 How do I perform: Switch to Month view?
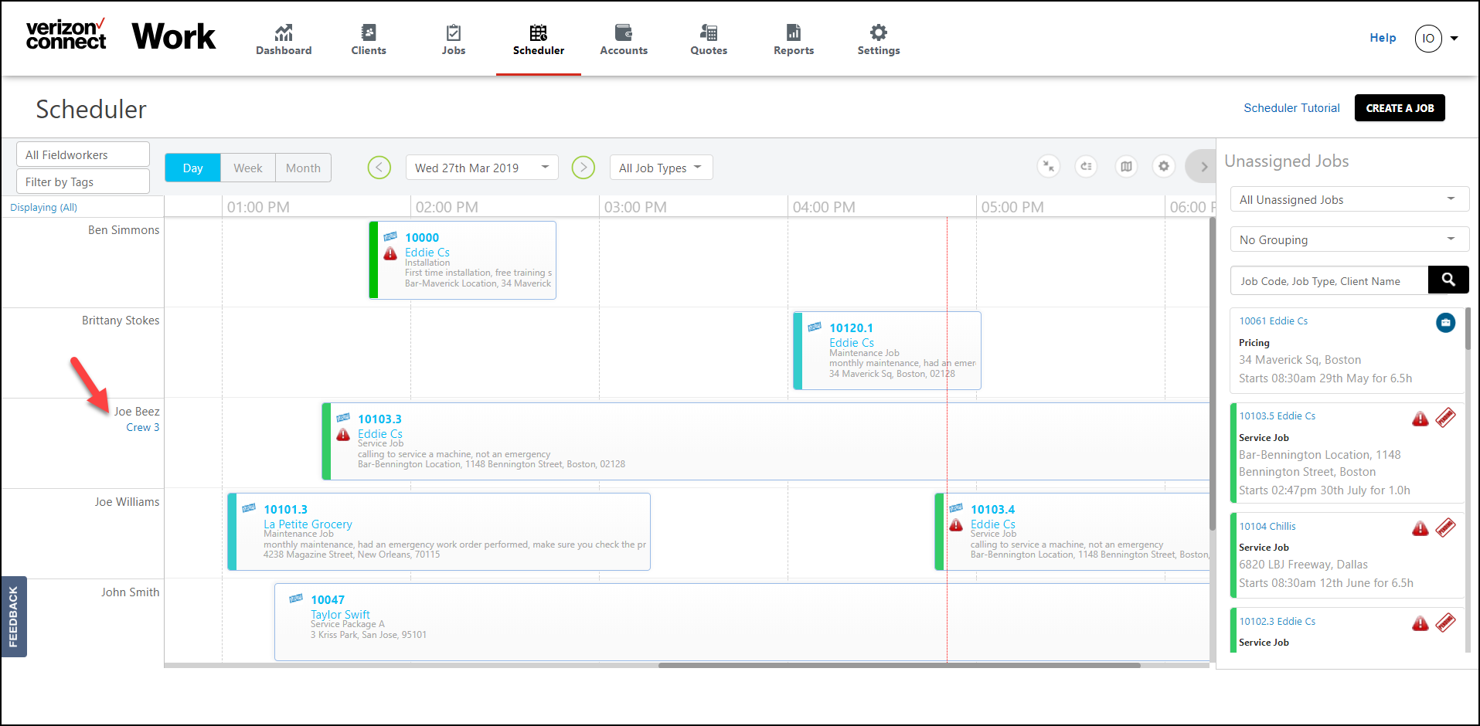[303, 168]
